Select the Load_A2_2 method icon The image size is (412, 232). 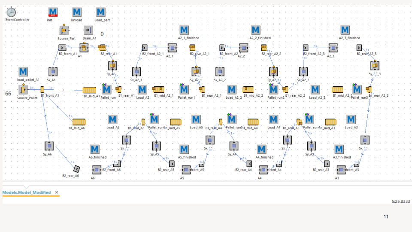[232, 90]
